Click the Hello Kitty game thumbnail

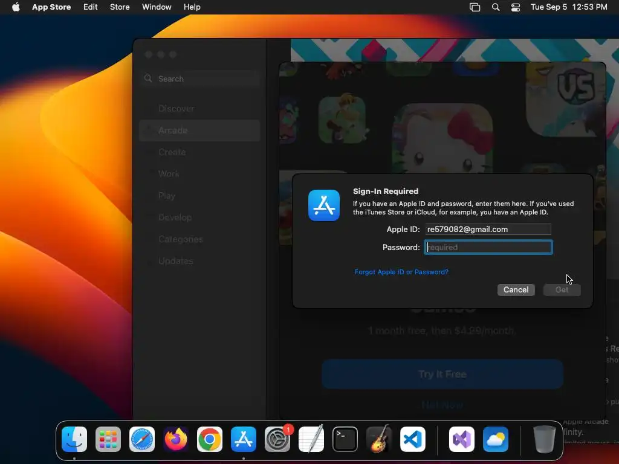pos(442,138)
